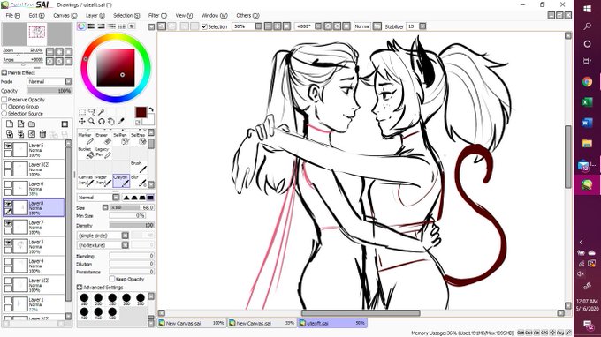The image size is (601, 337).
Task: Select Layer3 in the layer list
Action: coord(34,246)
